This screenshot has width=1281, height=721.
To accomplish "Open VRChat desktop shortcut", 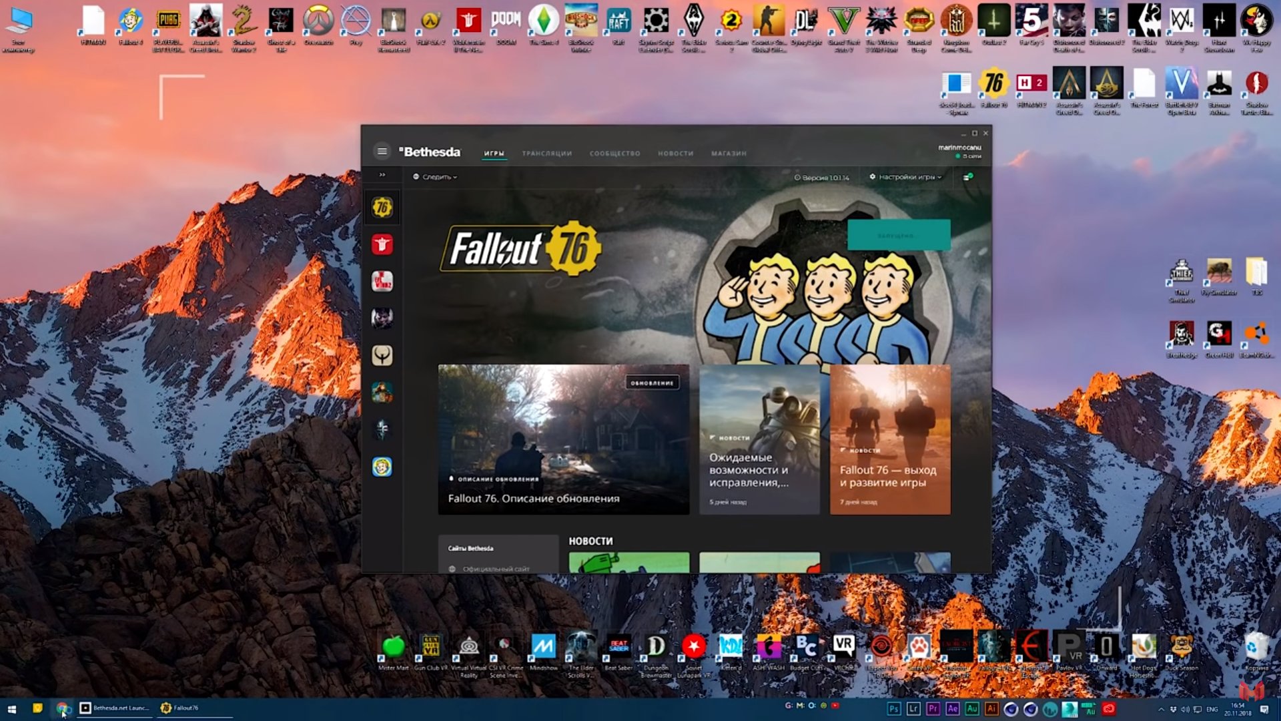I will pos(843,652).
